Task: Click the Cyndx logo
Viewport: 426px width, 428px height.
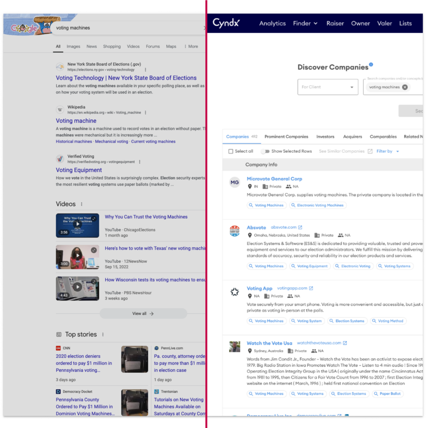Action: tap(226, 23)
